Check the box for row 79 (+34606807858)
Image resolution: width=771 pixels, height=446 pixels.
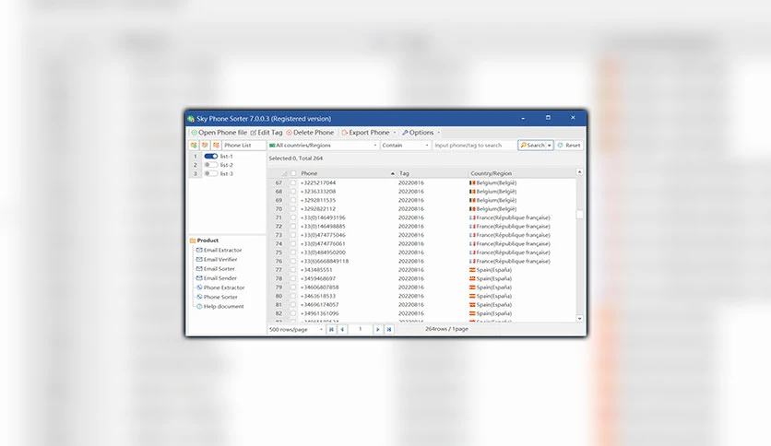[293, 288]
